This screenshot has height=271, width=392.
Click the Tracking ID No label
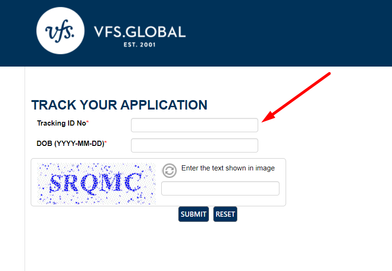coord(61,123)
